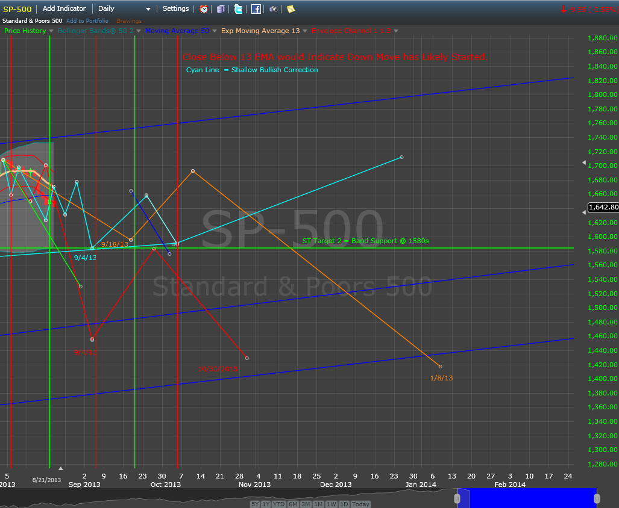Select the red '10/30/2013' annotation
Image resolution: width=619 pixels, height=508 pixels.
coord(218,370)
